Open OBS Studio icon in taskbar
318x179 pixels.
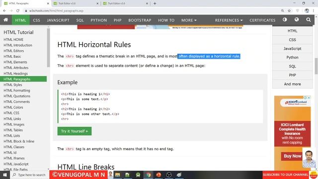pyautogui.click(x=169, y=175)
